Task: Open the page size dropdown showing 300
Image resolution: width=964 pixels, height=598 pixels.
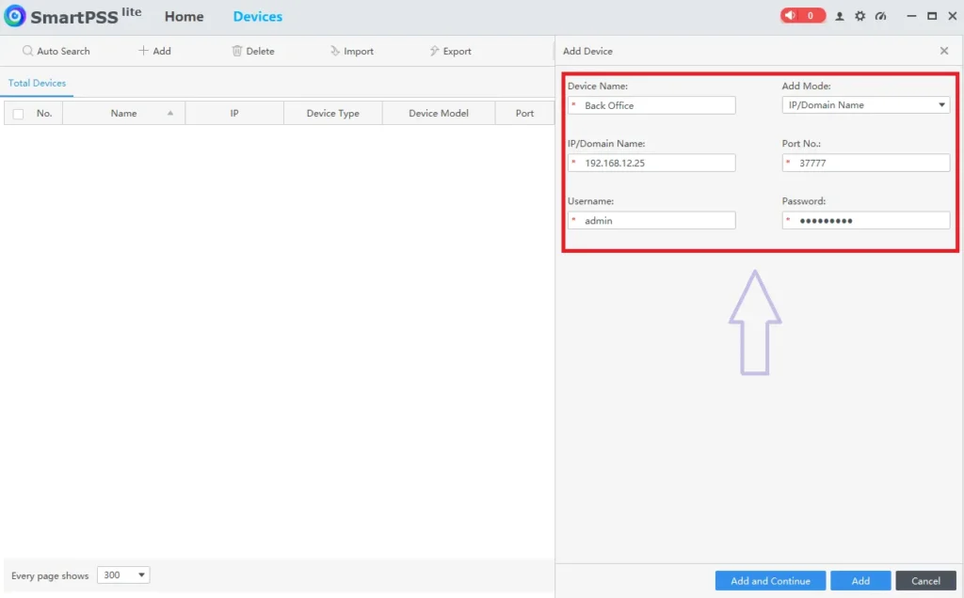Action: pos(123,574)
